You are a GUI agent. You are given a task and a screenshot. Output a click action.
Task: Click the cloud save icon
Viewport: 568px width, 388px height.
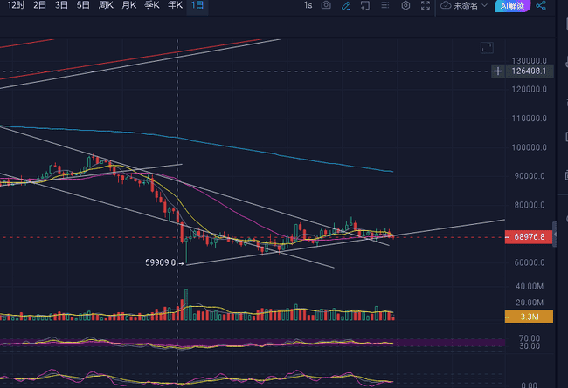[447, 5]
